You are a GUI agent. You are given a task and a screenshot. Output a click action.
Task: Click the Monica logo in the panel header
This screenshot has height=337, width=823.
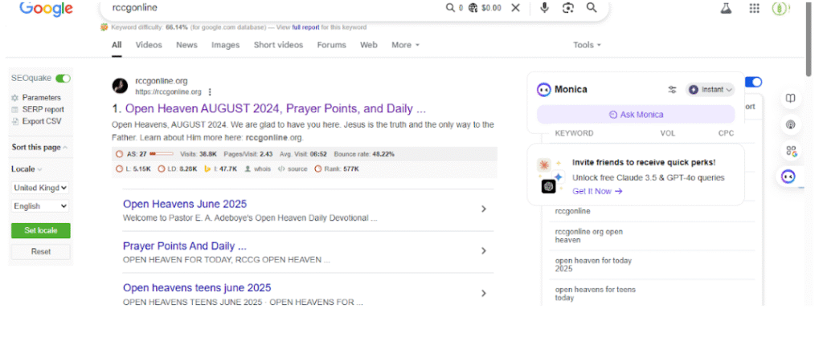pos(544,90)
